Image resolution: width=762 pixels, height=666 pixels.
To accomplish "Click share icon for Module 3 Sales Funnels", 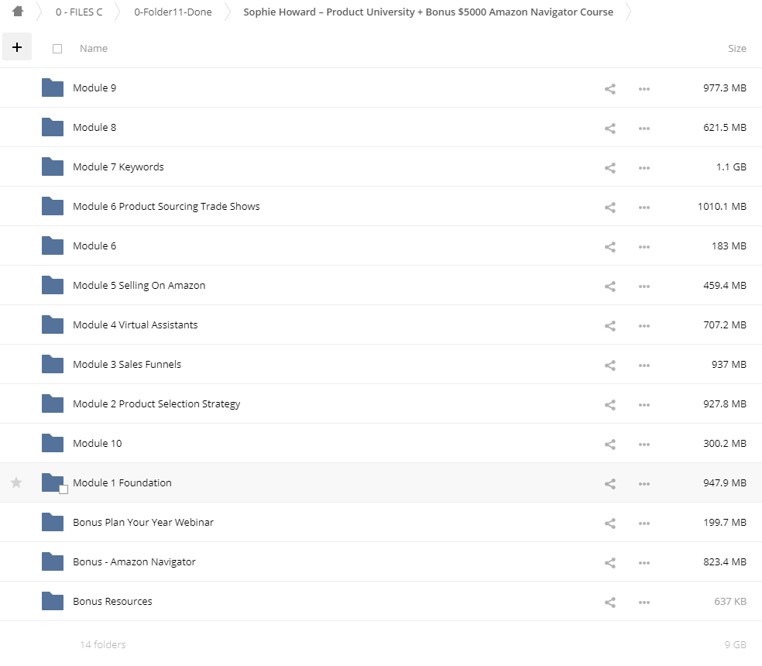I will point(609,365).
